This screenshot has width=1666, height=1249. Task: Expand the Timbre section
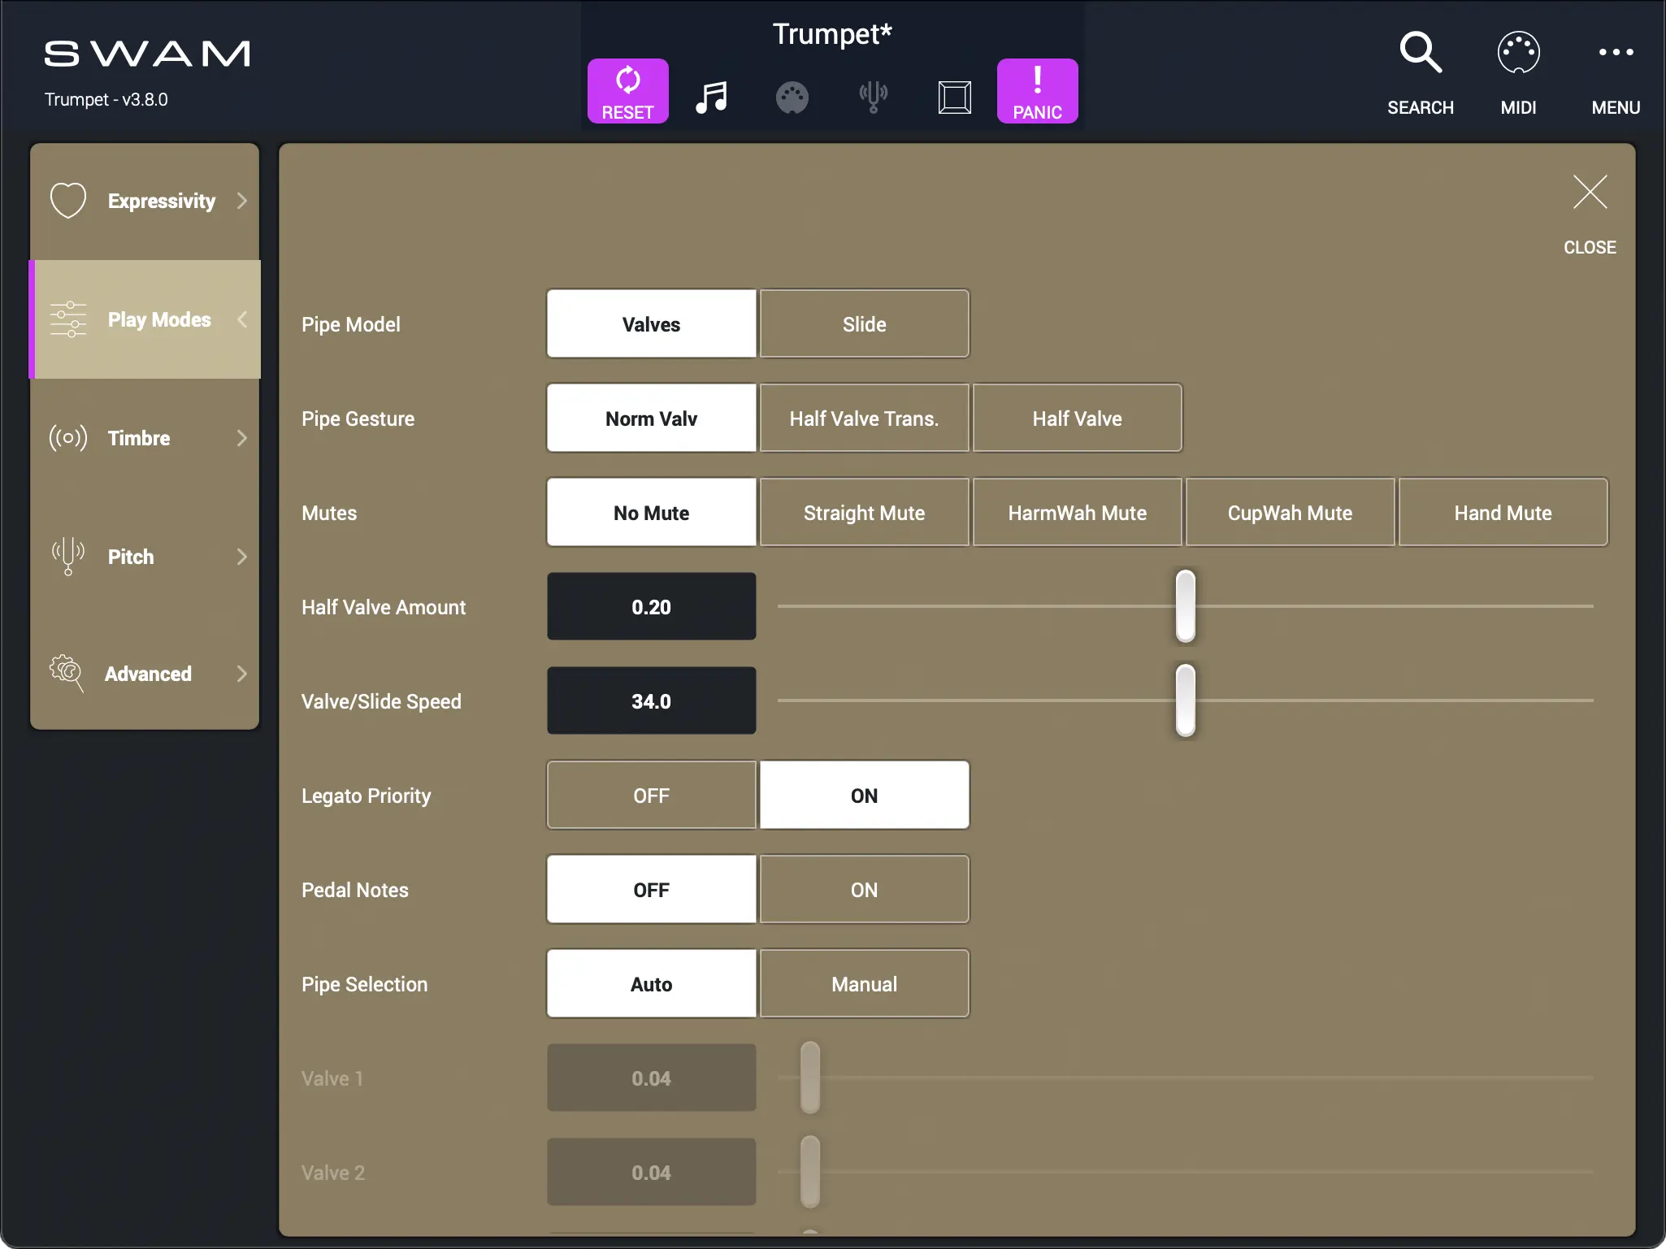click(x=145, y=438)
